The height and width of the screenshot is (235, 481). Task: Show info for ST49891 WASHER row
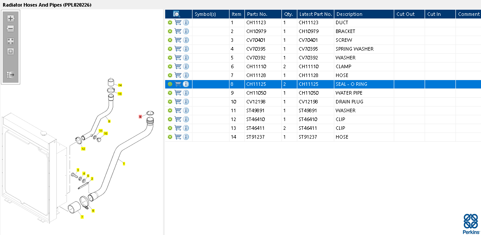pyautogui.click(x=186, y=110)
